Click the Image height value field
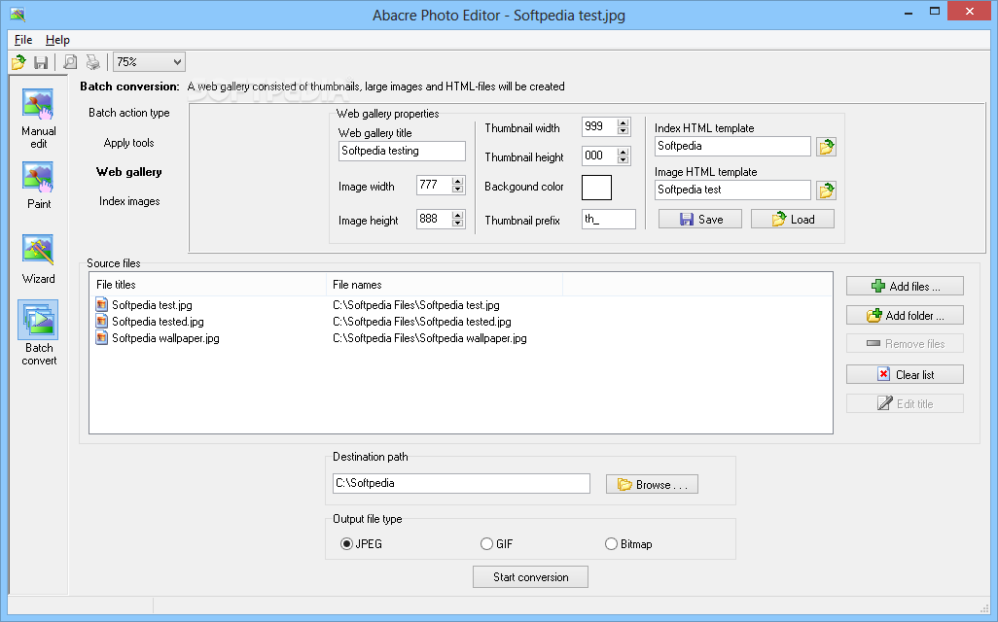 434,219
